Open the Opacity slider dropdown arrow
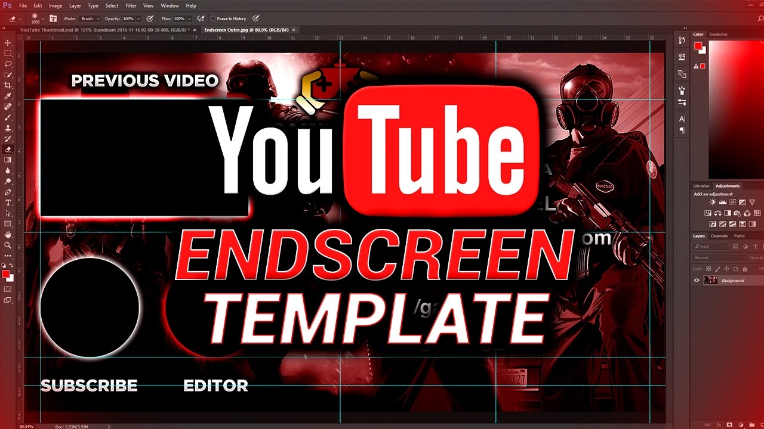This screenshot has width=764, height=429. (139, 18)
